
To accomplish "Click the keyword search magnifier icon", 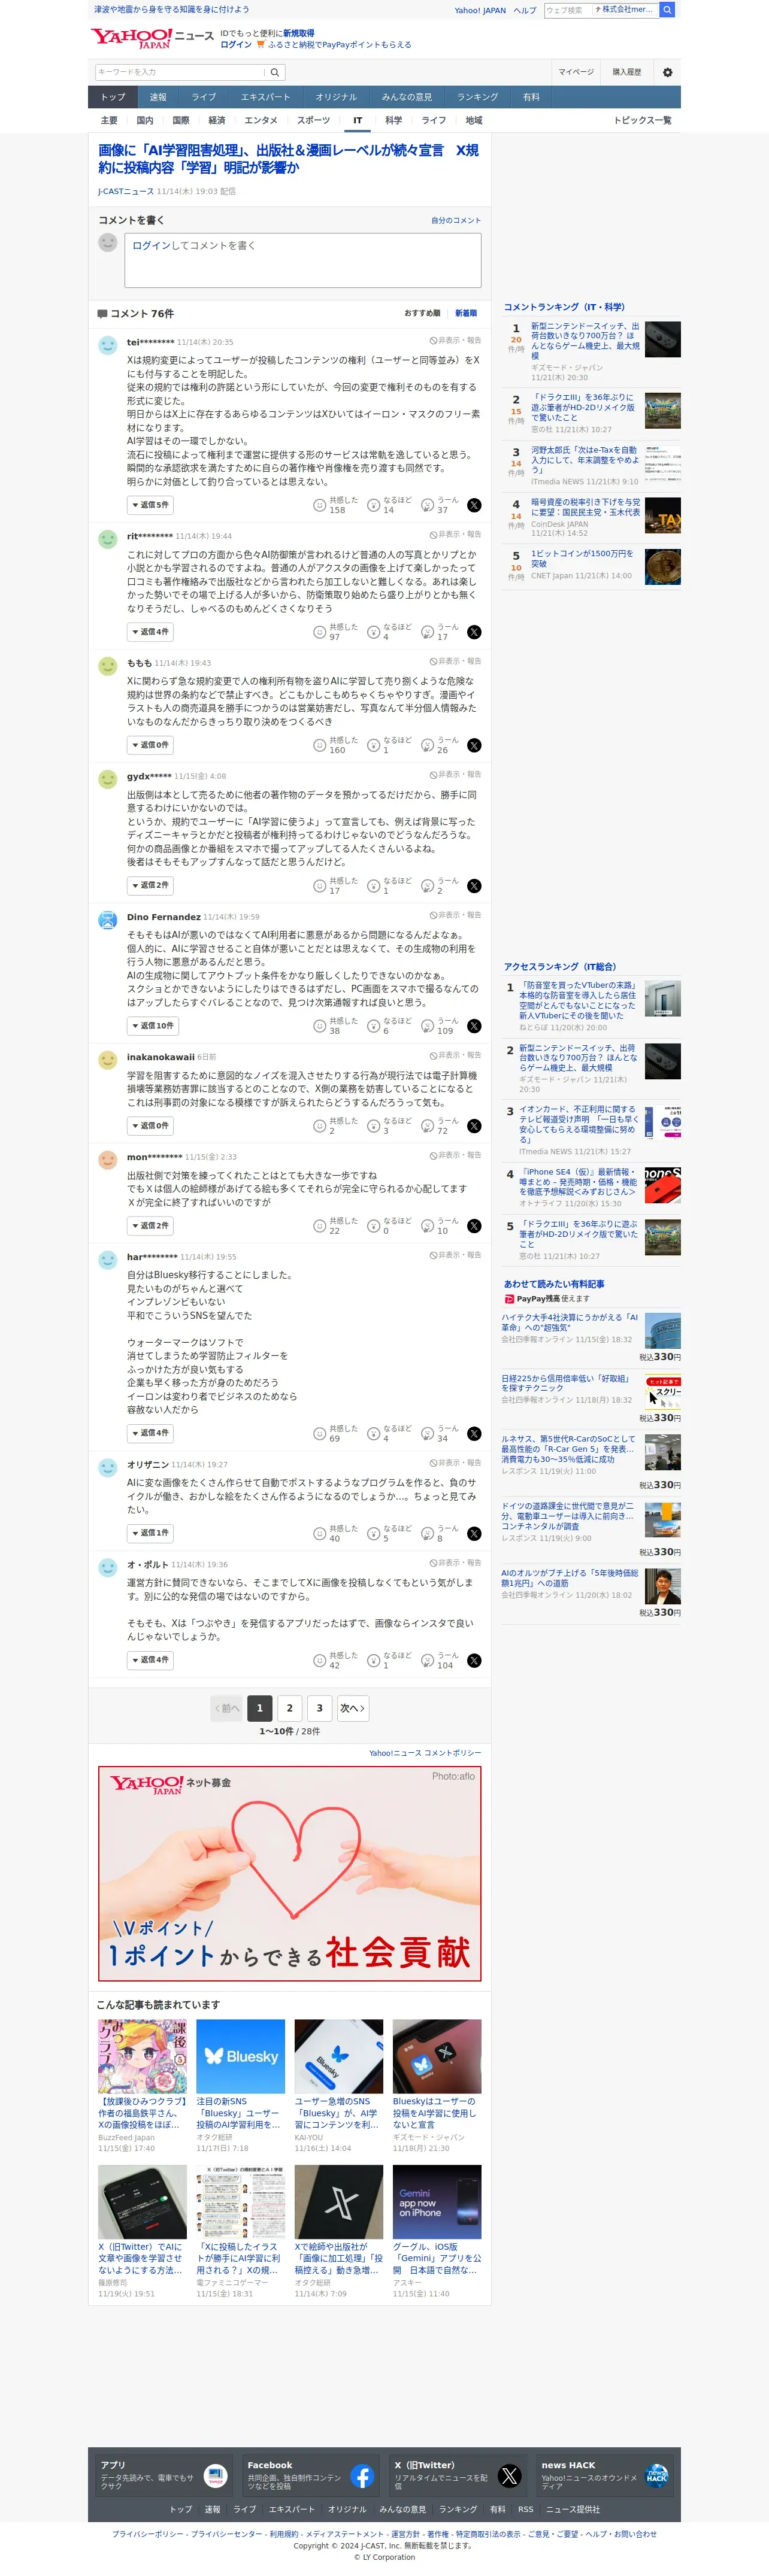I will click(275, 72).
